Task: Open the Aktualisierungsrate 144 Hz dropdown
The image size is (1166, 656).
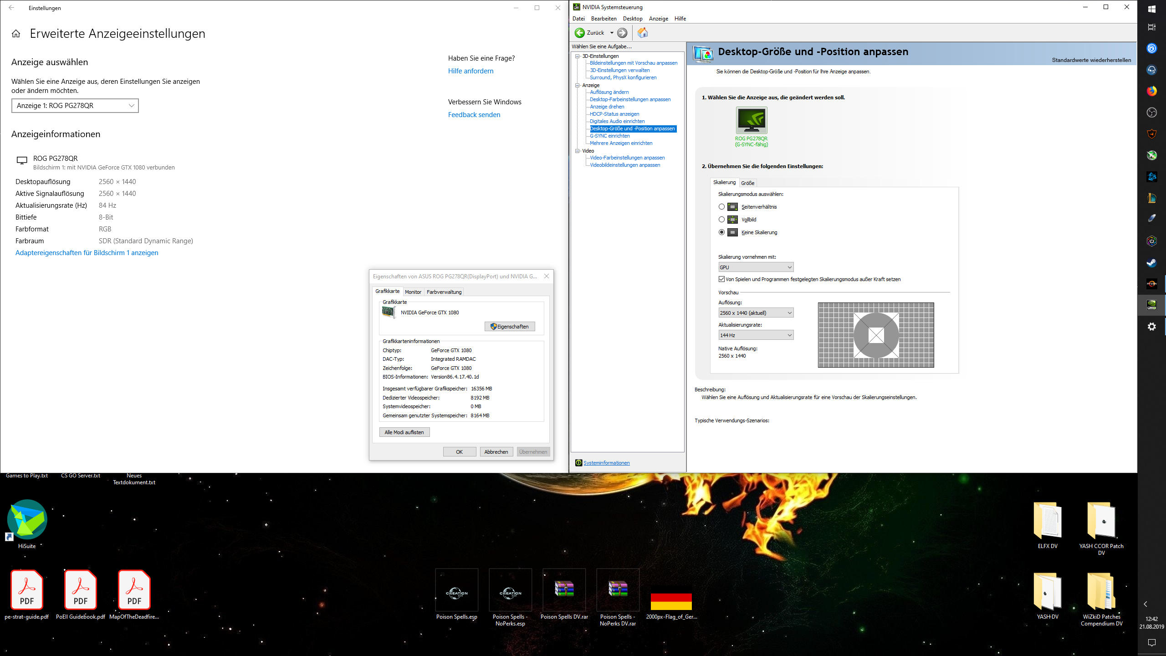Action: point(756,335)
